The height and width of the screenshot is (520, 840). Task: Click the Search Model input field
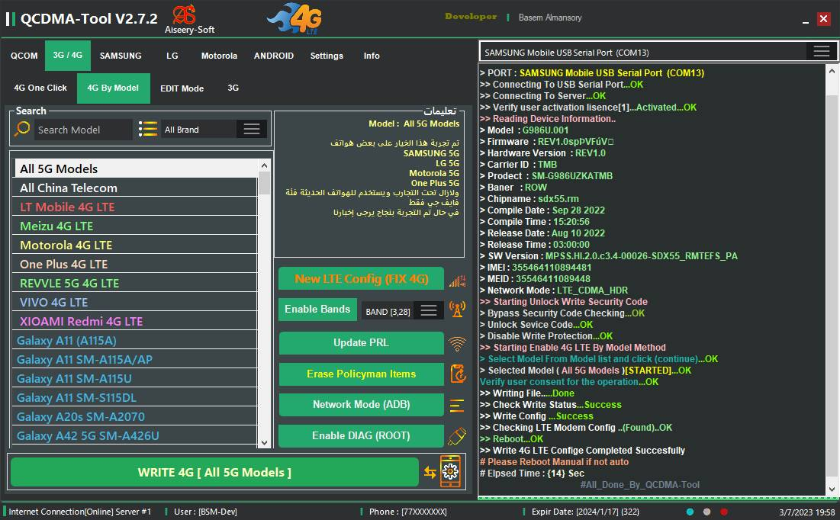click(x=83, y=130)
